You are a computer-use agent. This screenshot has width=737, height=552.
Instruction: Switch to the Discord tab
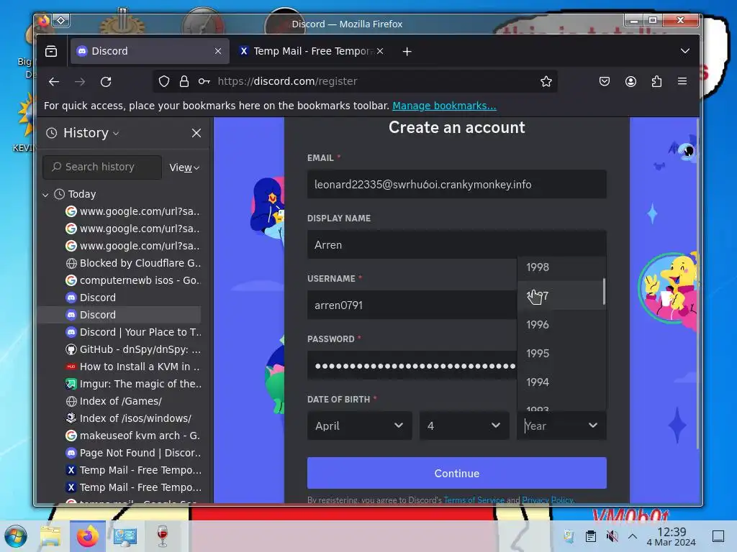point(150,51)
